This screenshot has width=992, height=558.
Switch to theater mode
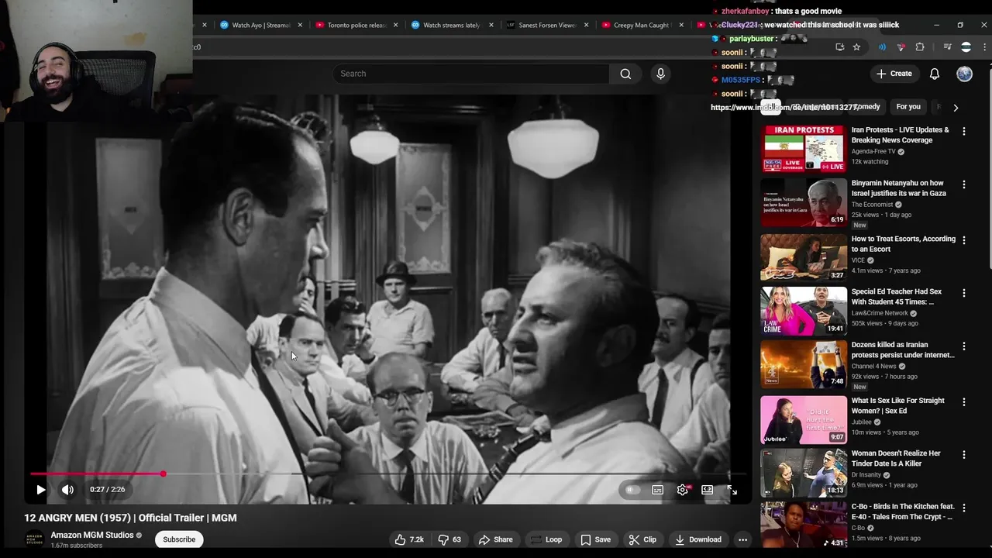(707, 490)
